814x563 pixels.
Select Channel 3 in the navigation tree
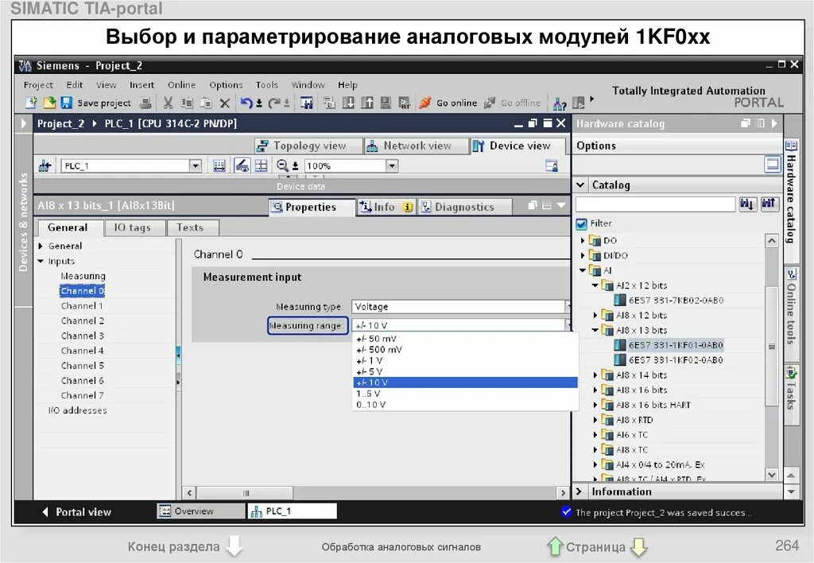coord(82,335)
